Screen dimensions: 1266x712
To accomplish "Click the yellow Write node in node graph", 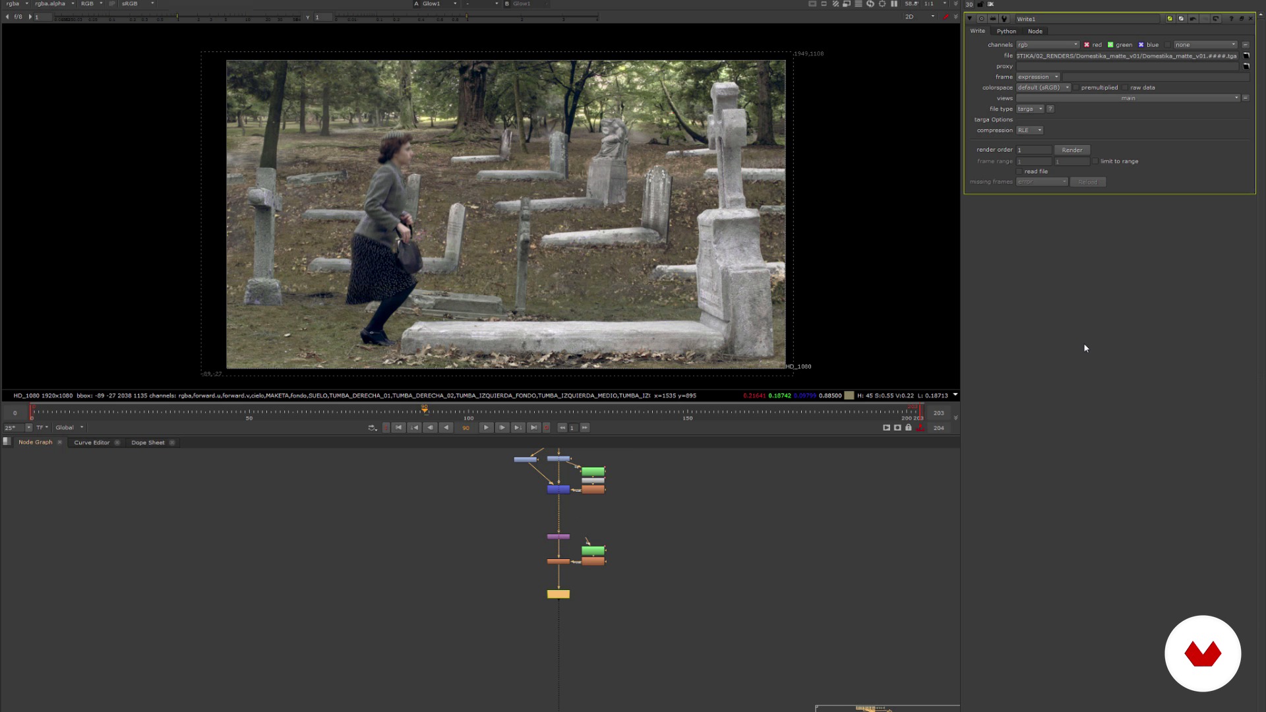I will pos(558,595).
